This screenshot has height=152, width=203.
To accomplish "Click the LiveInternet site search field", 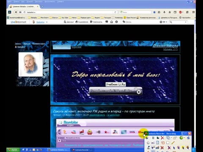I will (179, 22).
